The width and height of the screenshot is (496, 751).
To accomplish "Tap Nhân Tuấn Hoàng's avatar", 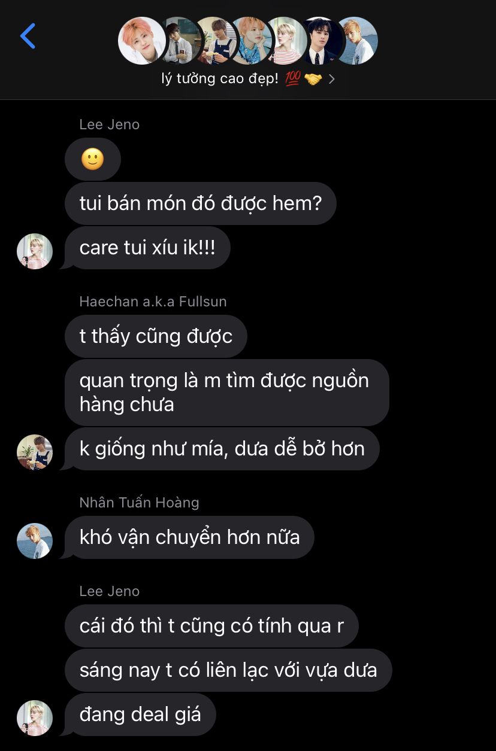I will tap(35, 541).
